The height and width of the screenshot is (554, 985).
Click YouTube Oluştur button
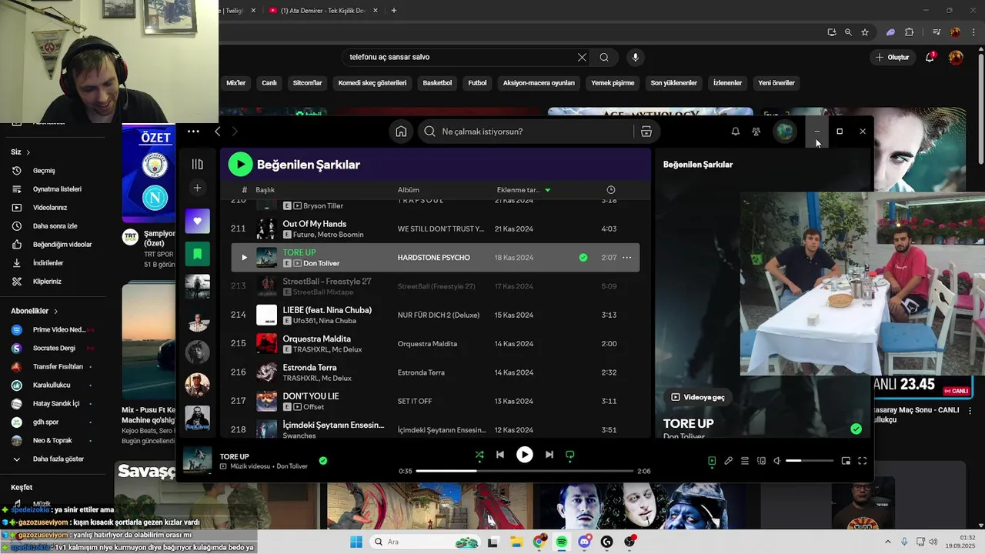click(x=893, y=57)
